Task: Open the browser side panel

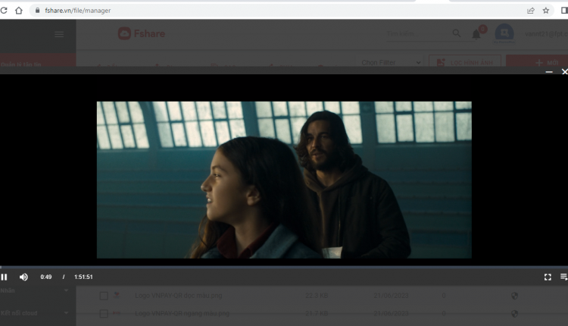Action: [564, 11]
